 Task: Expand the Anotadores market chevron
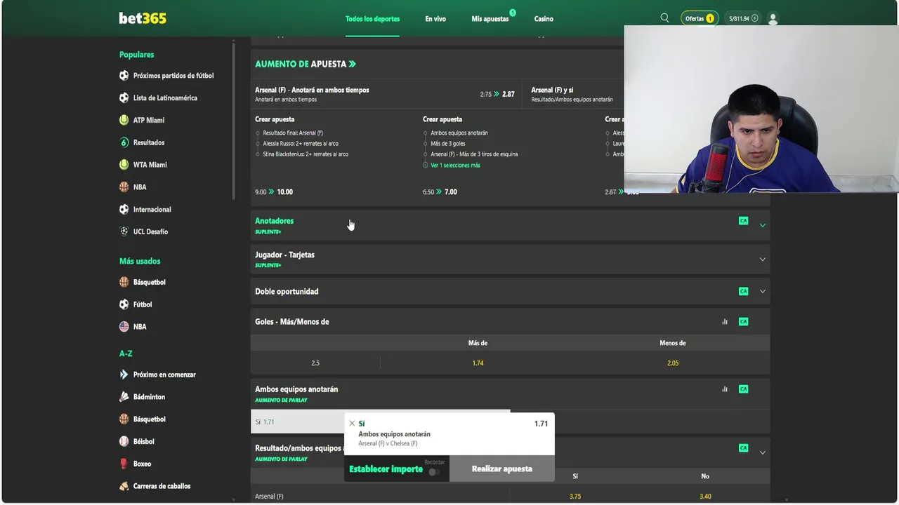(x=762, y=225)
